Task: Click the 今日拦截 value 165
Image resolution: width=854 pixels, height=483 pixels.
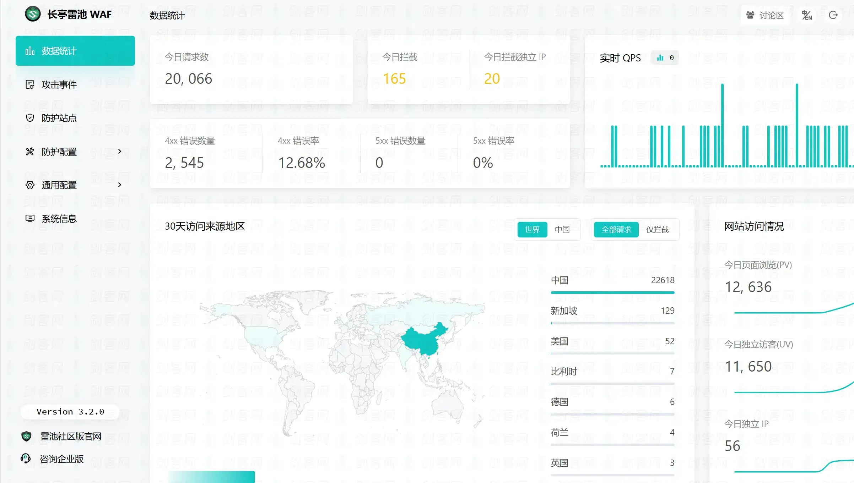Action: pos(394,79)
